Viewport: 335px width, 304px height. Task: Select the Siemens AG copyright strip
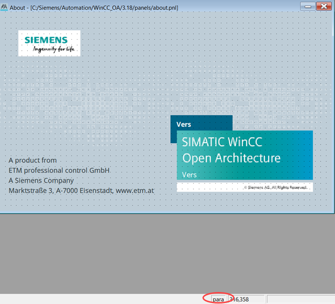pyautogui.click(x=245, y=187)
